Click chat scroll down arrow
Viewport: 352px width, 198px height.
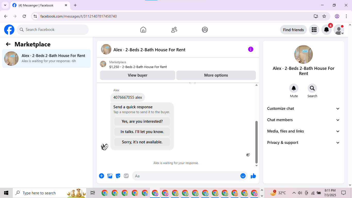256,166
